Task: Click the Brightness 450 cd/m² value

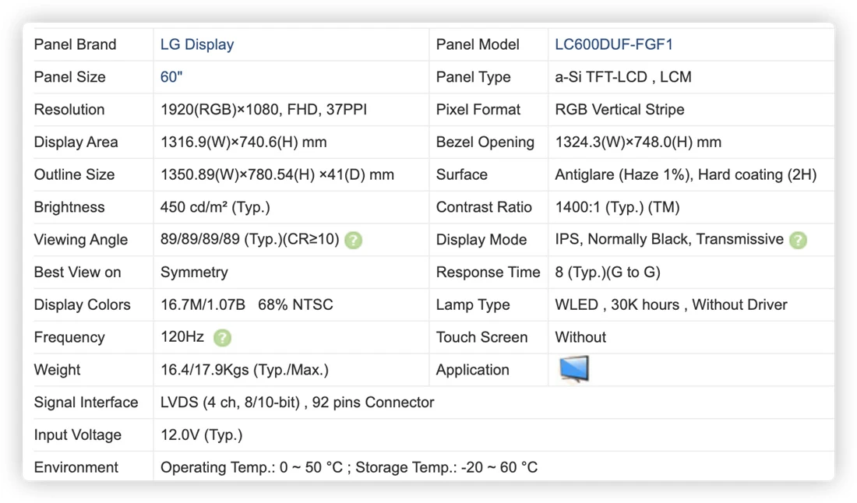Action: pyautogui.click(x=215, y=207)
